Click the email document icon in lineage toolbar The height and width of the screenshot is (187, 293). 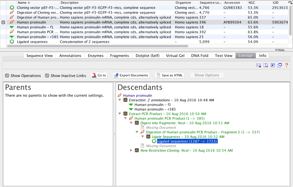258,65
